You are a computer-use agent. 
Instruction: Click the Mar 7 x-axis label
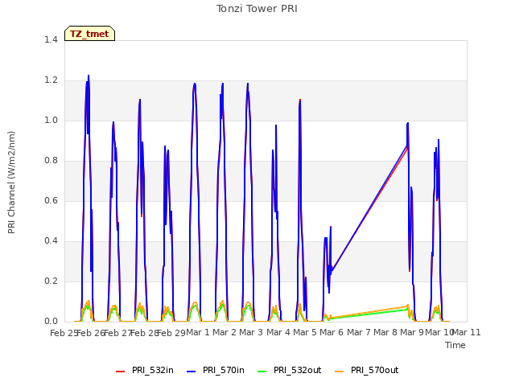tap(359, 332)
